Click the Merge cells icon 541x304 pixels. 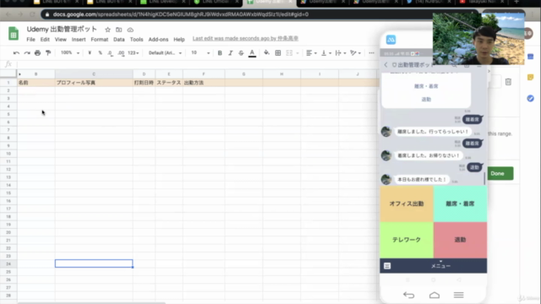(x=289, y=53)
